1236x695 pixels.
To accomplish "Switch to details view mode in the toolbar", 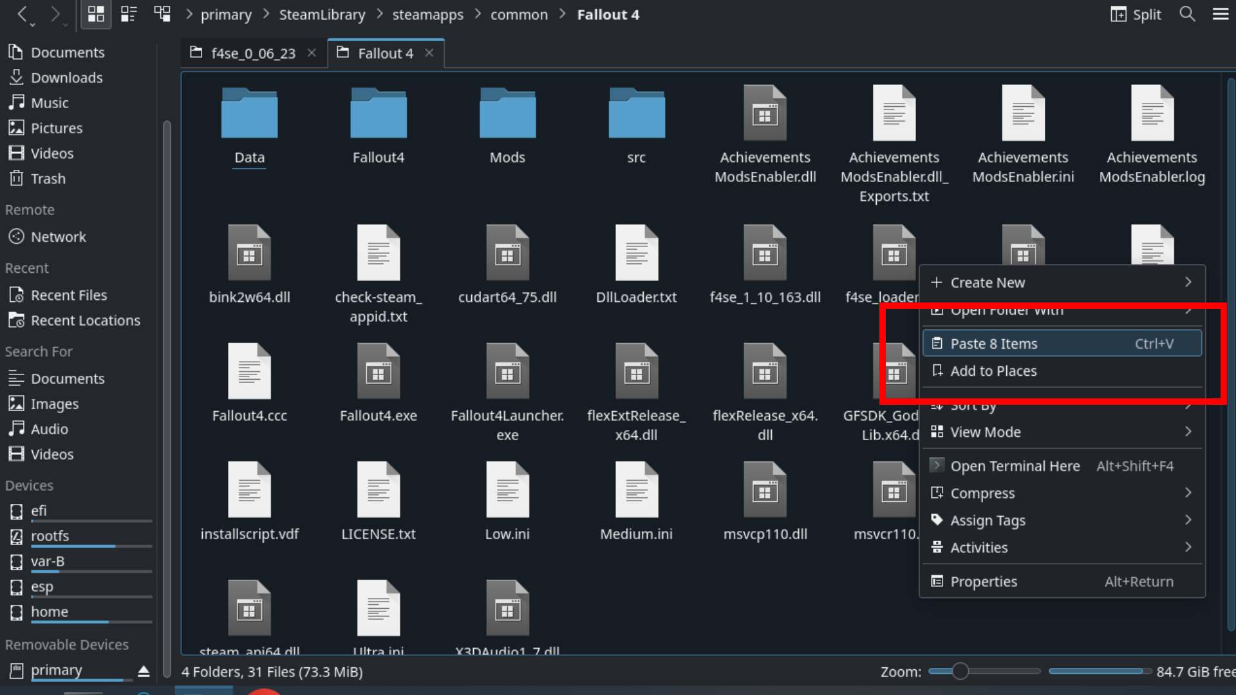I will pos(128,14).
